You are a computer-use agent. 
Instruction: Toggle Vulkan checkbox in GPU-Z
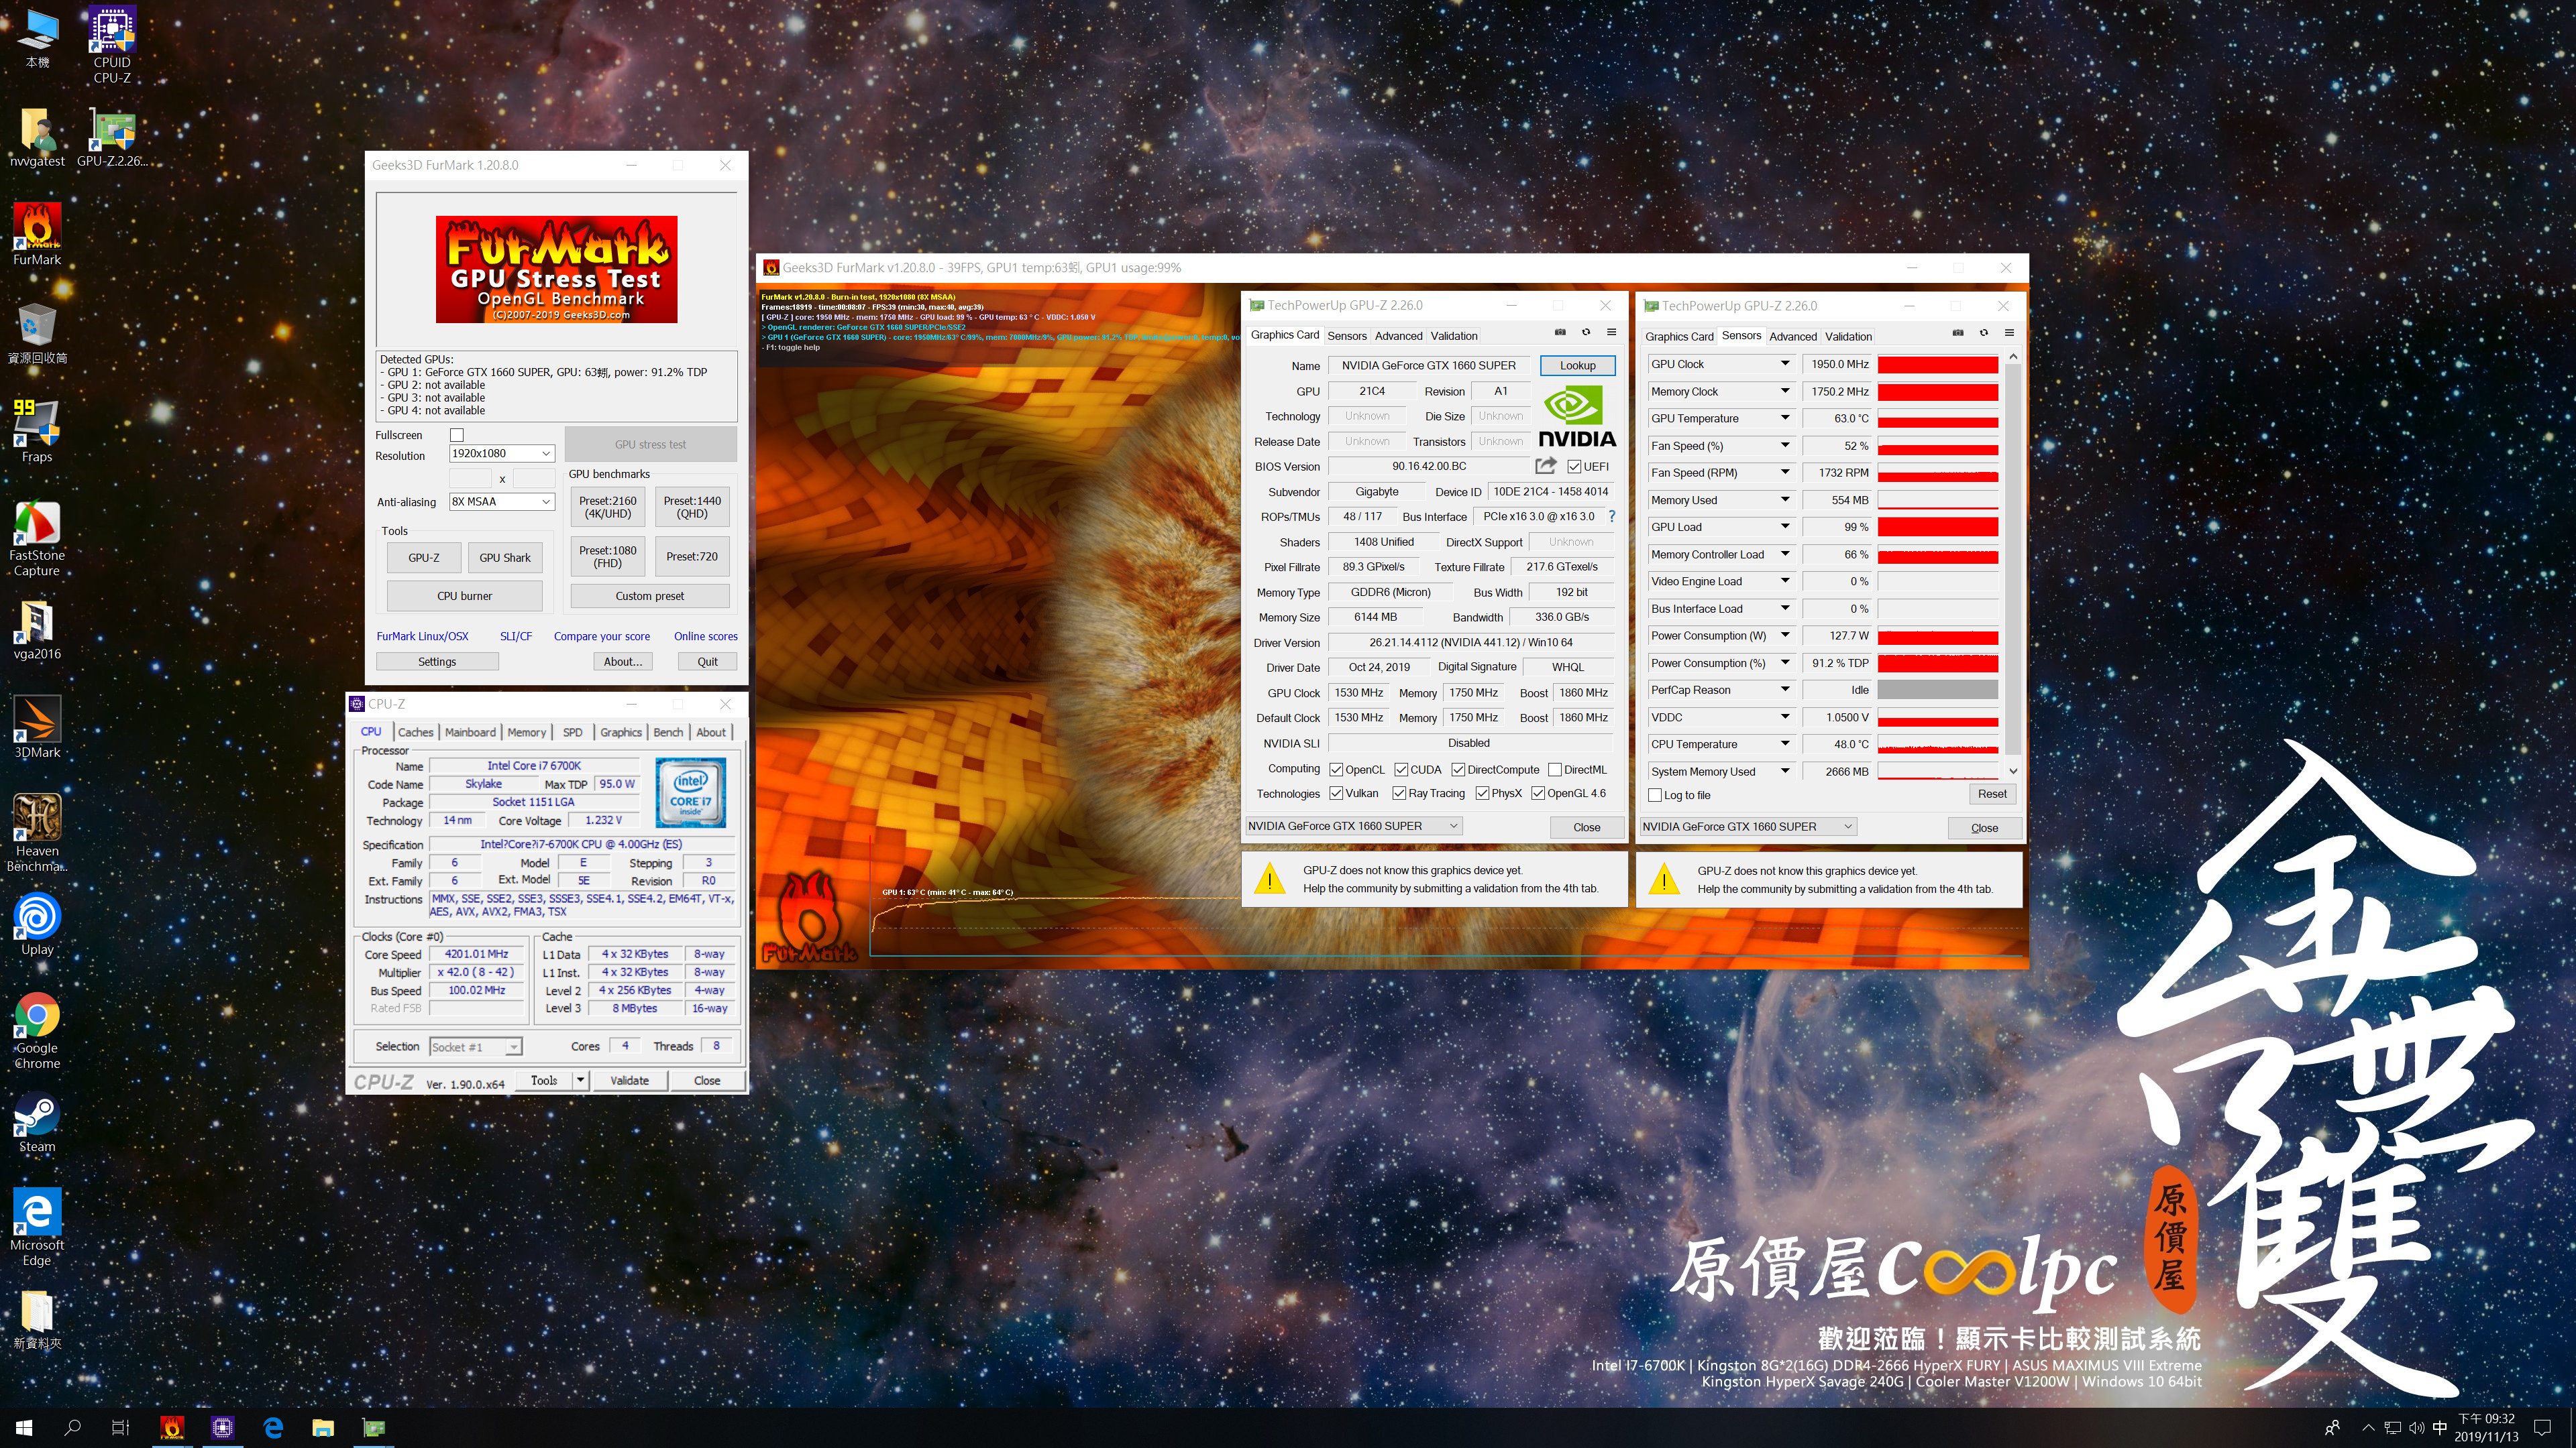[1336, 794]
